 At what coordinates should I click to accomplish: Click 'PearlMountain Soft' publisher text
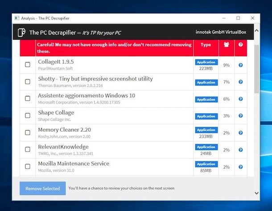pos(55,69)
